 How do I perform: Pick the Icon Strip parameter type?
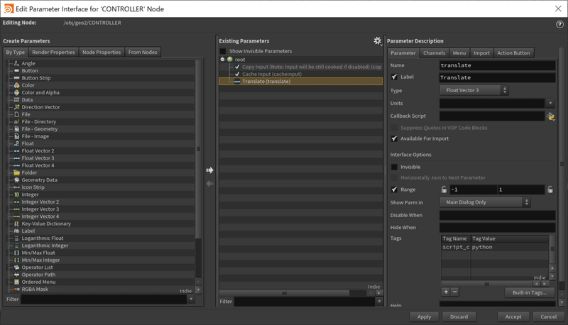[x=33, y=187]
